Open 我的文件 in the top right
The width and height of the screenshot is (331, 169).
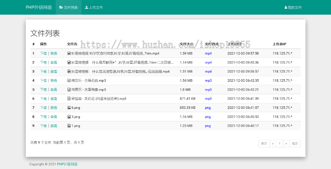(293, 7)
